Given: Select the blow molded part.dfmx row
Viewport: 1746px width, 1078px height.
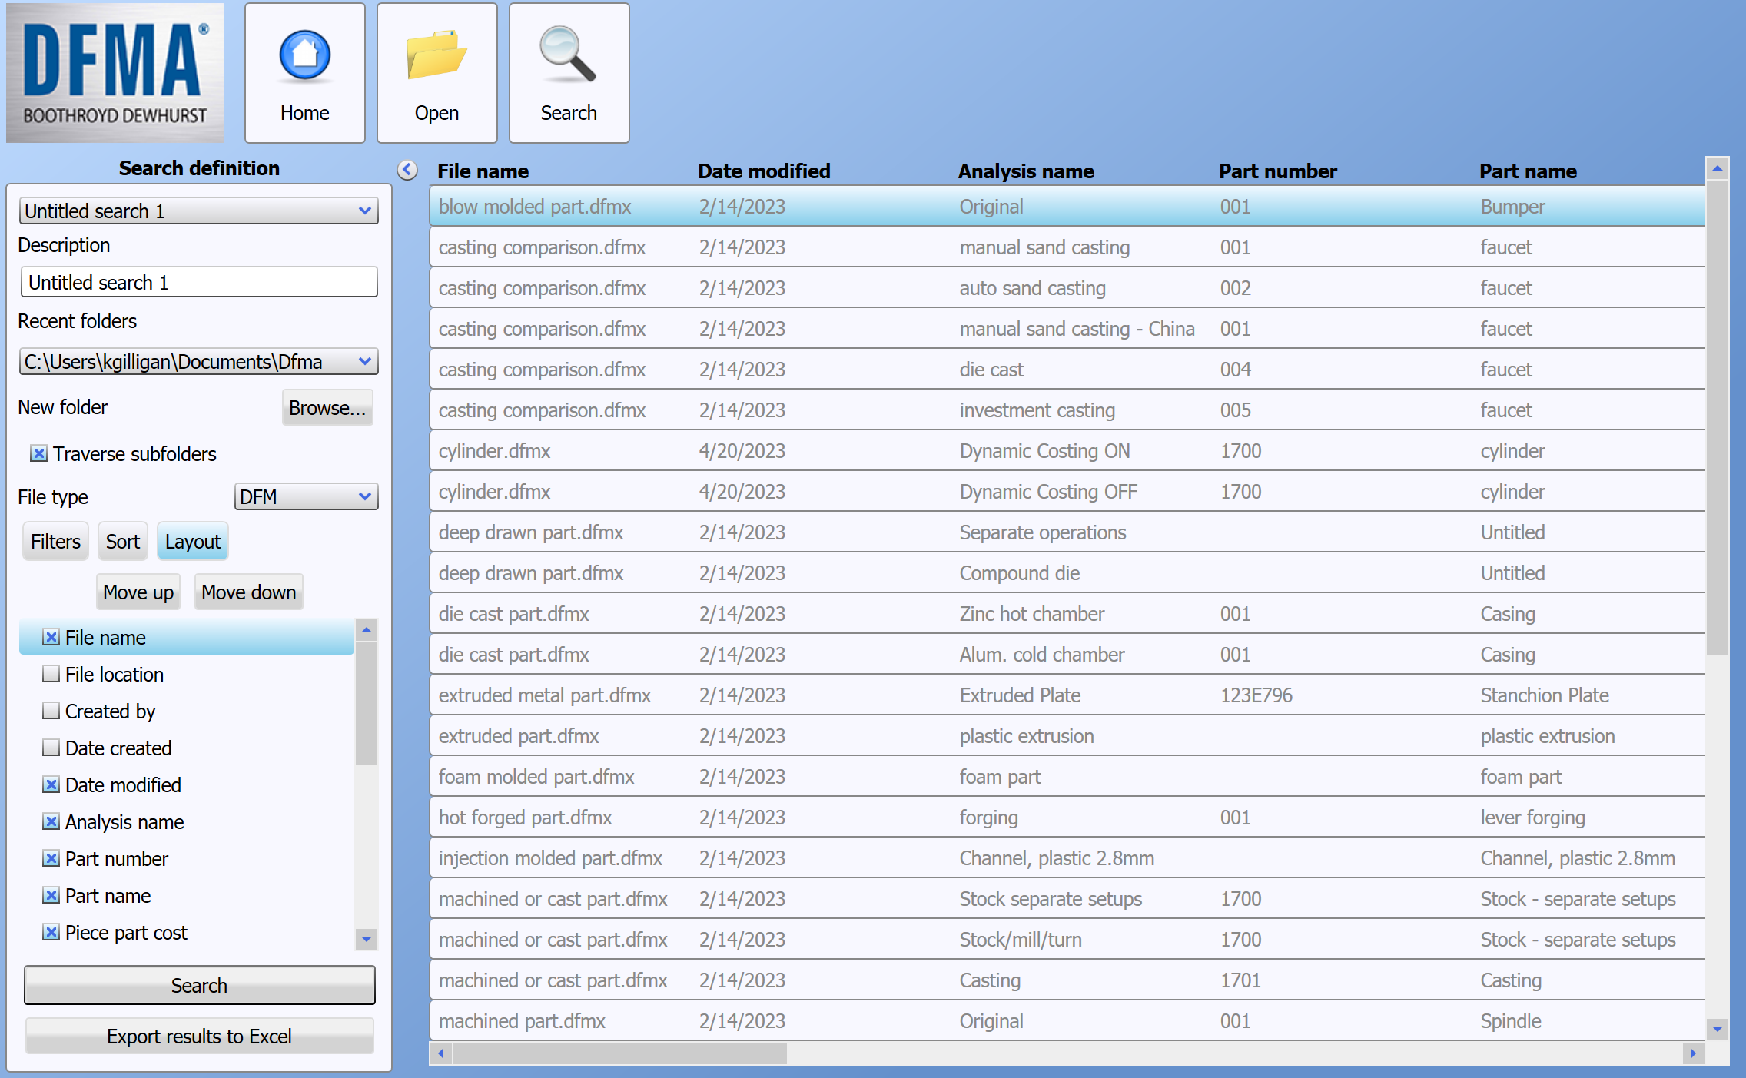Looking at the screenshot, I should pos(1067,207).
